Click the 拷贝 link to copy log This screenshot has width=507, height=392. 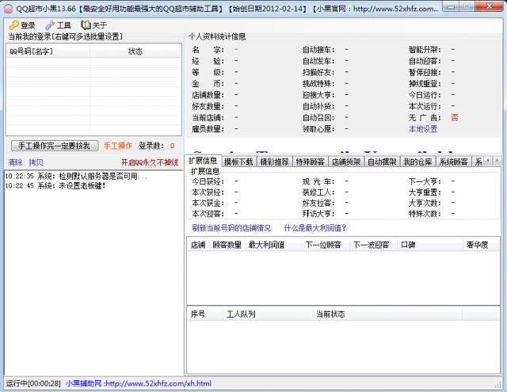[36, 162]
